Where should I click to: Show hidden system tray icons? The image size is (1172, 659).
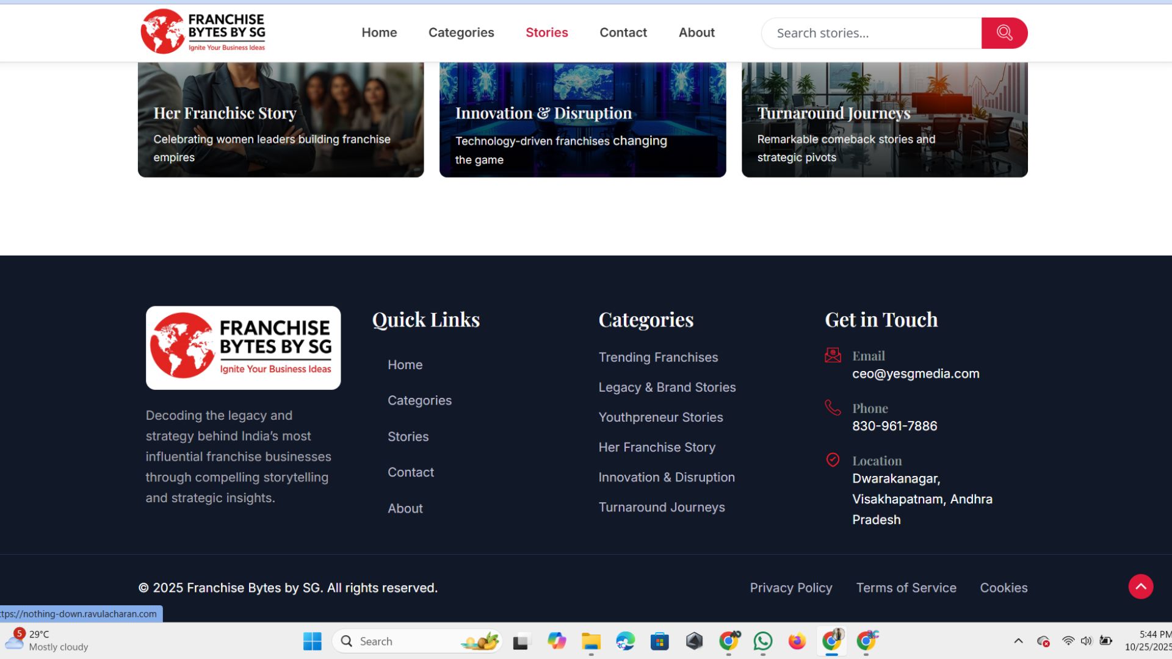coord(1018,641)
